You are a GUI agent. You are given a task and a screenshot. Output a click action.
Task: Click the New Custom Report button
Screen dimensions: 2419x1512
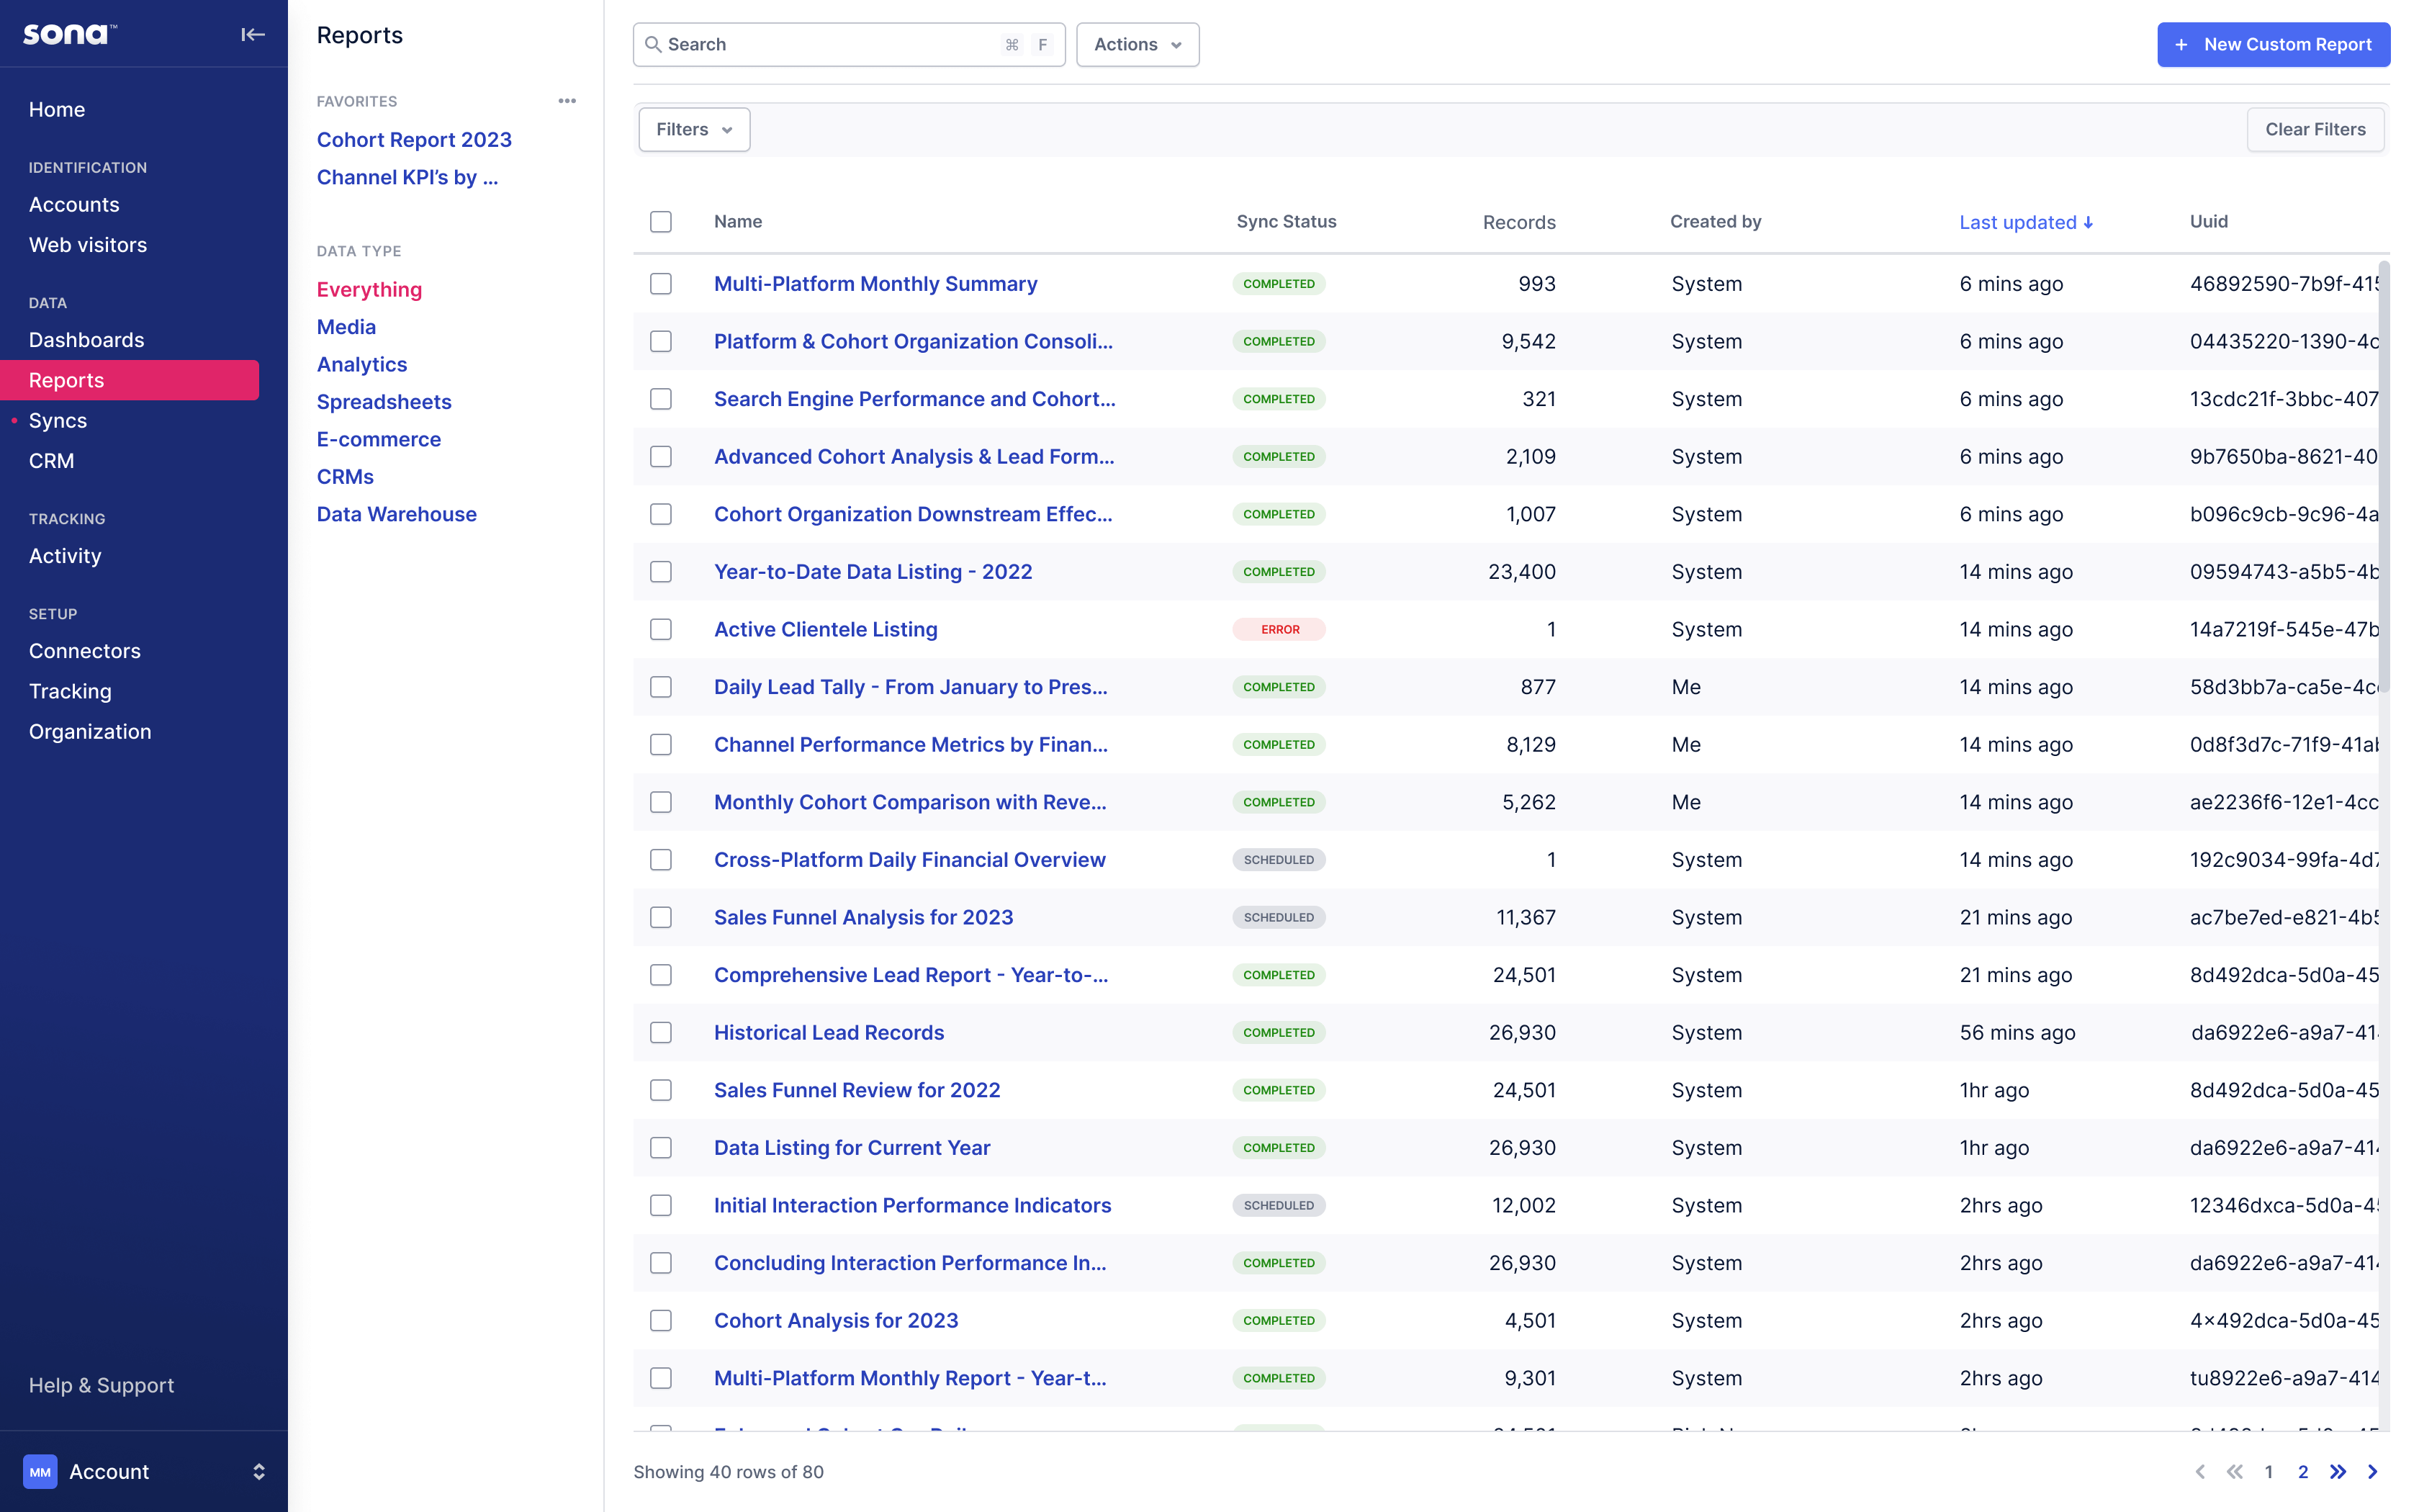tap(2273, 44)
